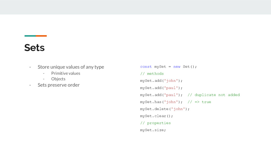Click the mySet.add('john') code line
This screenshot has height=152, width=271.
coord(161,81)
